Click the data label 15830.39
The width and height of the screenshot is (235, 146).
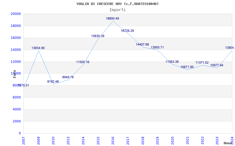[98, 36]
